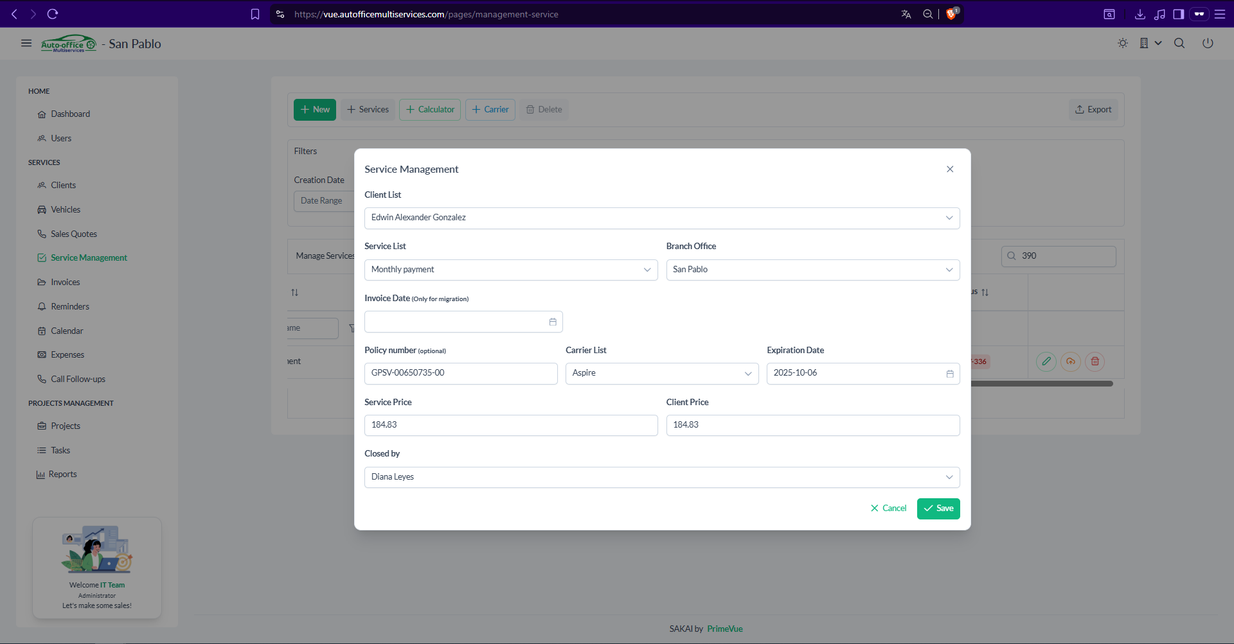Open the Invoice Date calendar picker icon
This screenshot has width=1234, height=644.
click(x=552, y=322)
